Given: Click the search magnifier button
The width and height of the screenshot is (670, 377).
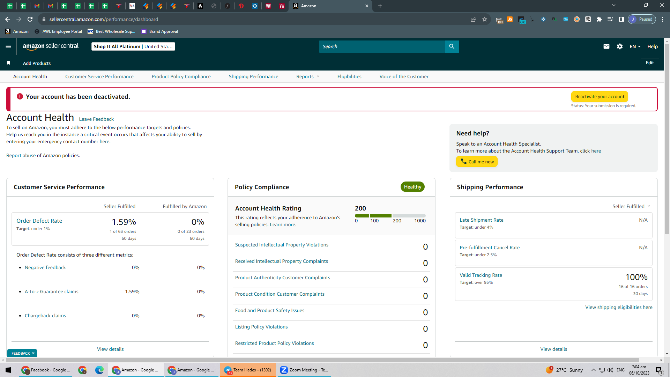Looking at the screenshot, I should pyautogui.click(x=452, y=46).
